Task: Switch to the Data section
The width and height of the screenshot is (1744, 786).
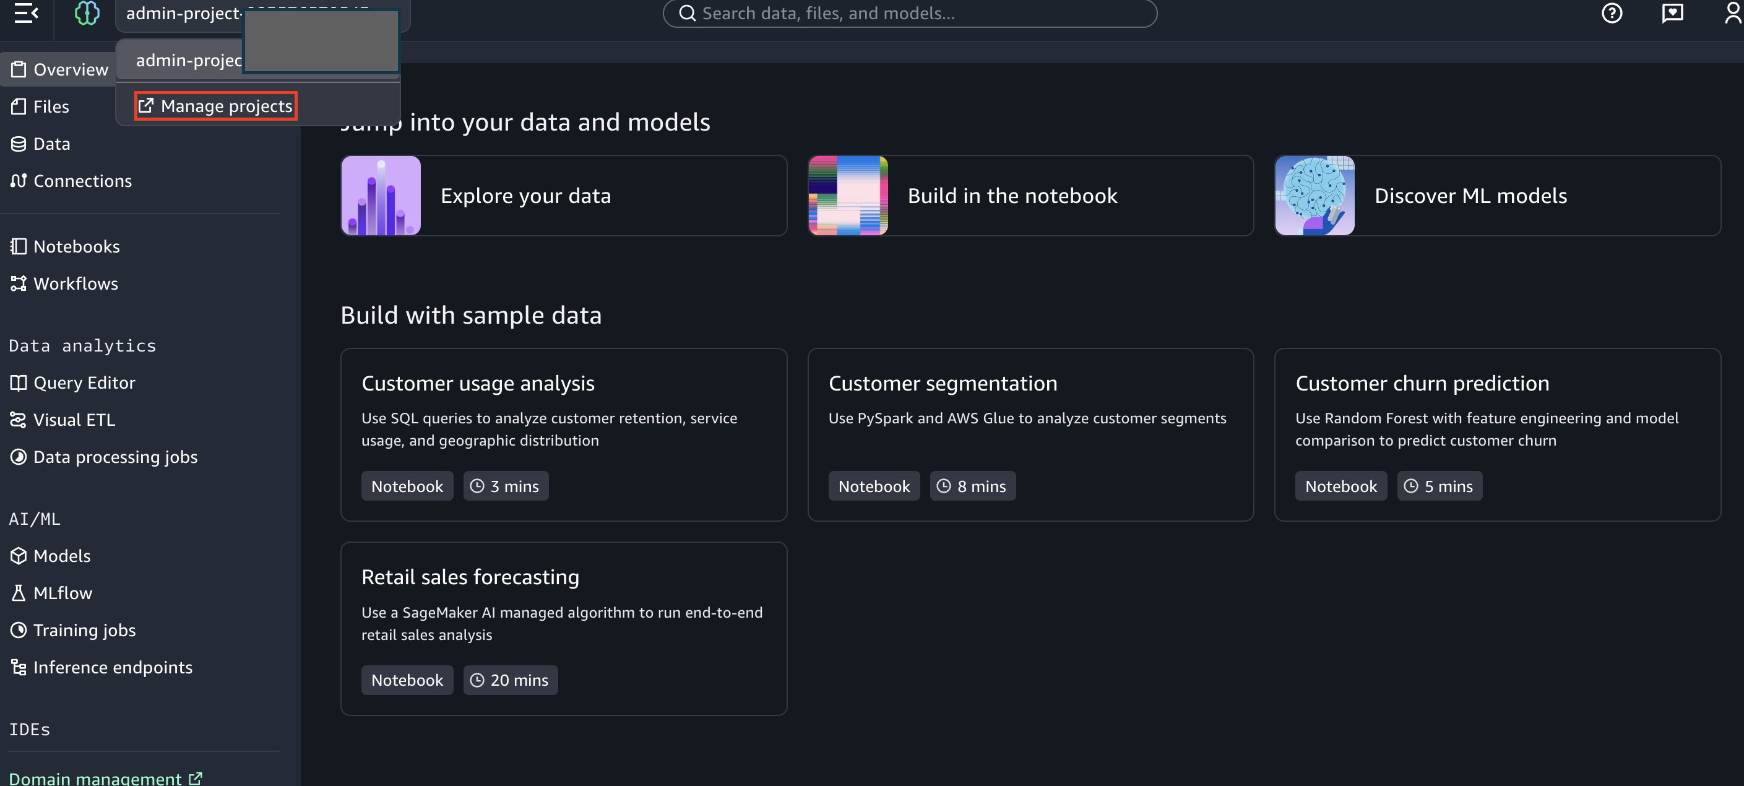Action: click(x=51, y=143)
